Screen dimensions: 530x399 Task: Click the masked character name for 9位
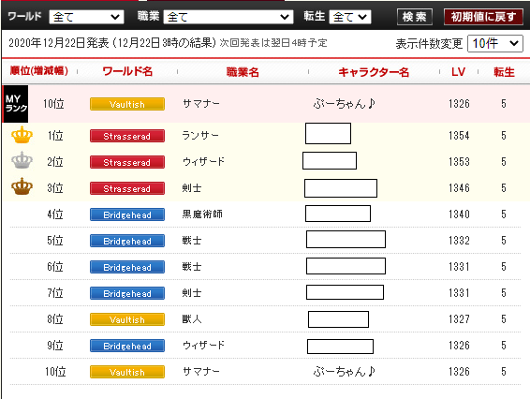[340, 347]
